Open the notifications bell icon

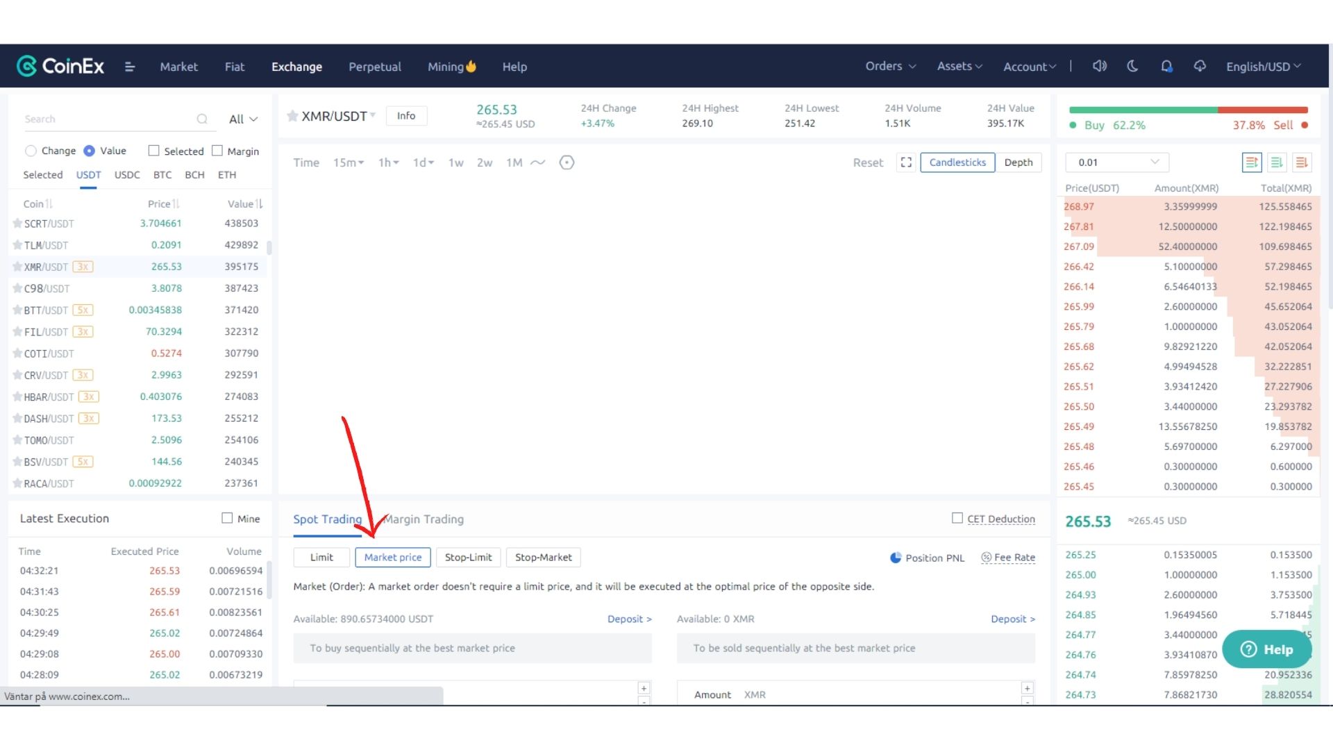click(1166, 66)
